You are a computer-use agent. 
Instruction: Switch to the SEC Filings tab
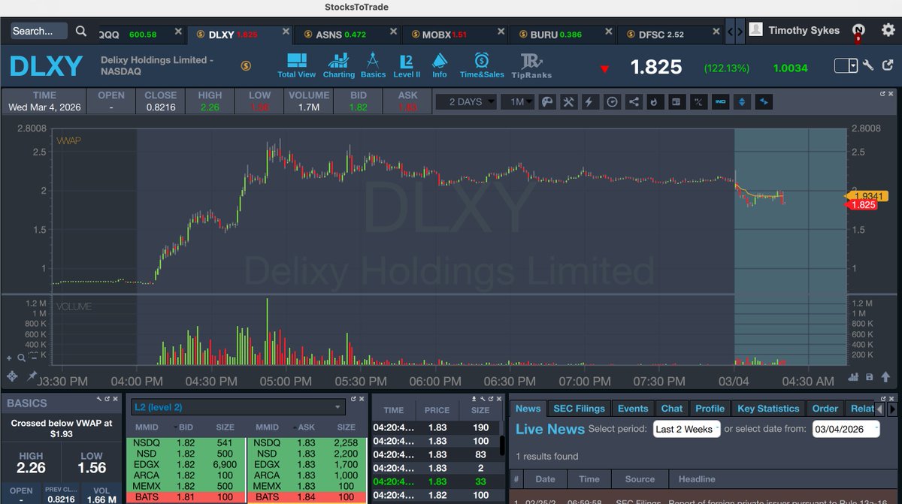tap(579, 409)
